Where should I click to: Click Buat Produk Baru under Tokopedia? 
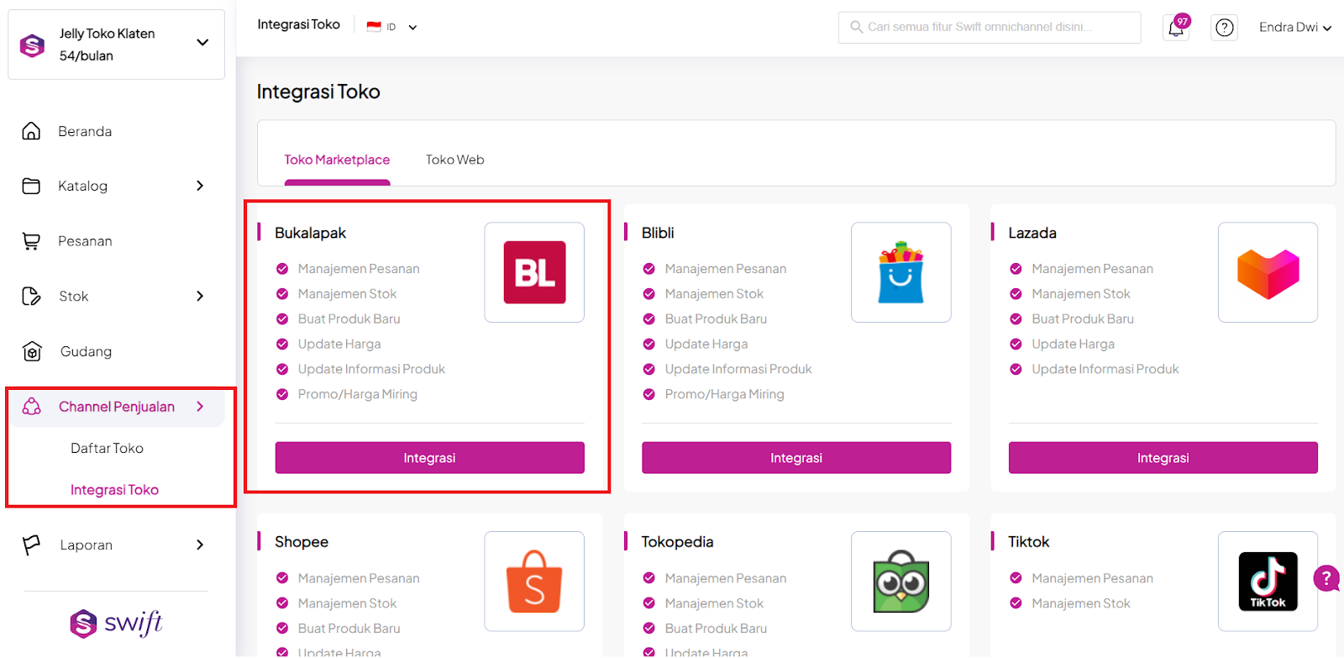(716, 629)
